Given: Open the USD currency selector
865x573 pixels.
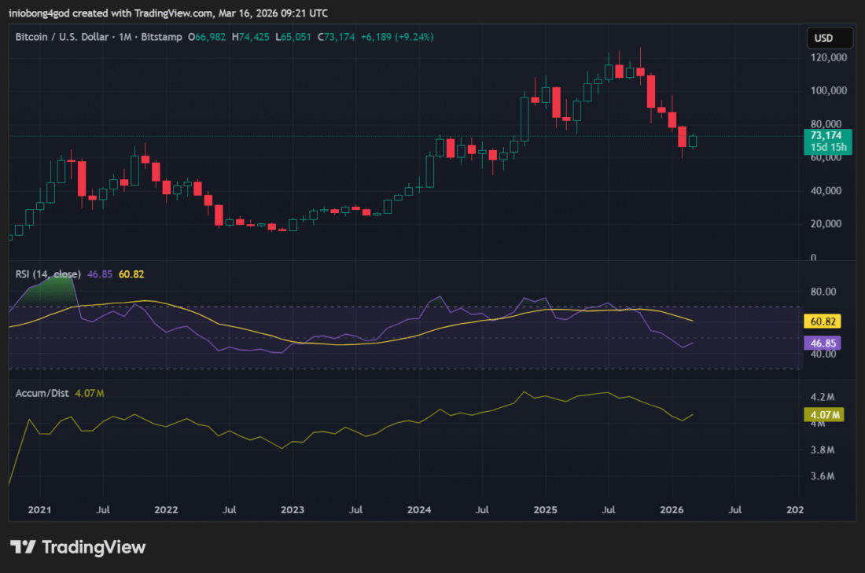Looking at the screenshot, I should click(830, 37).
